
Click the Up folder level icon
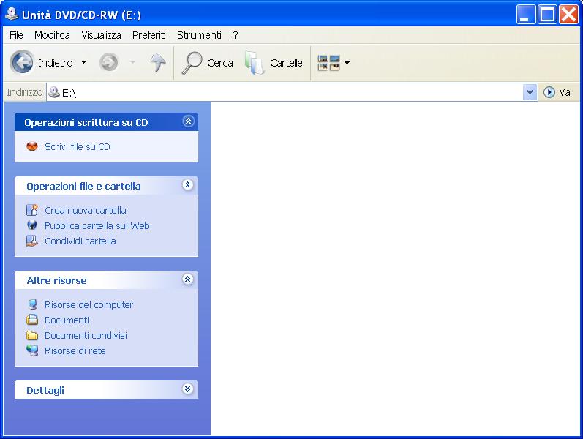158,63
